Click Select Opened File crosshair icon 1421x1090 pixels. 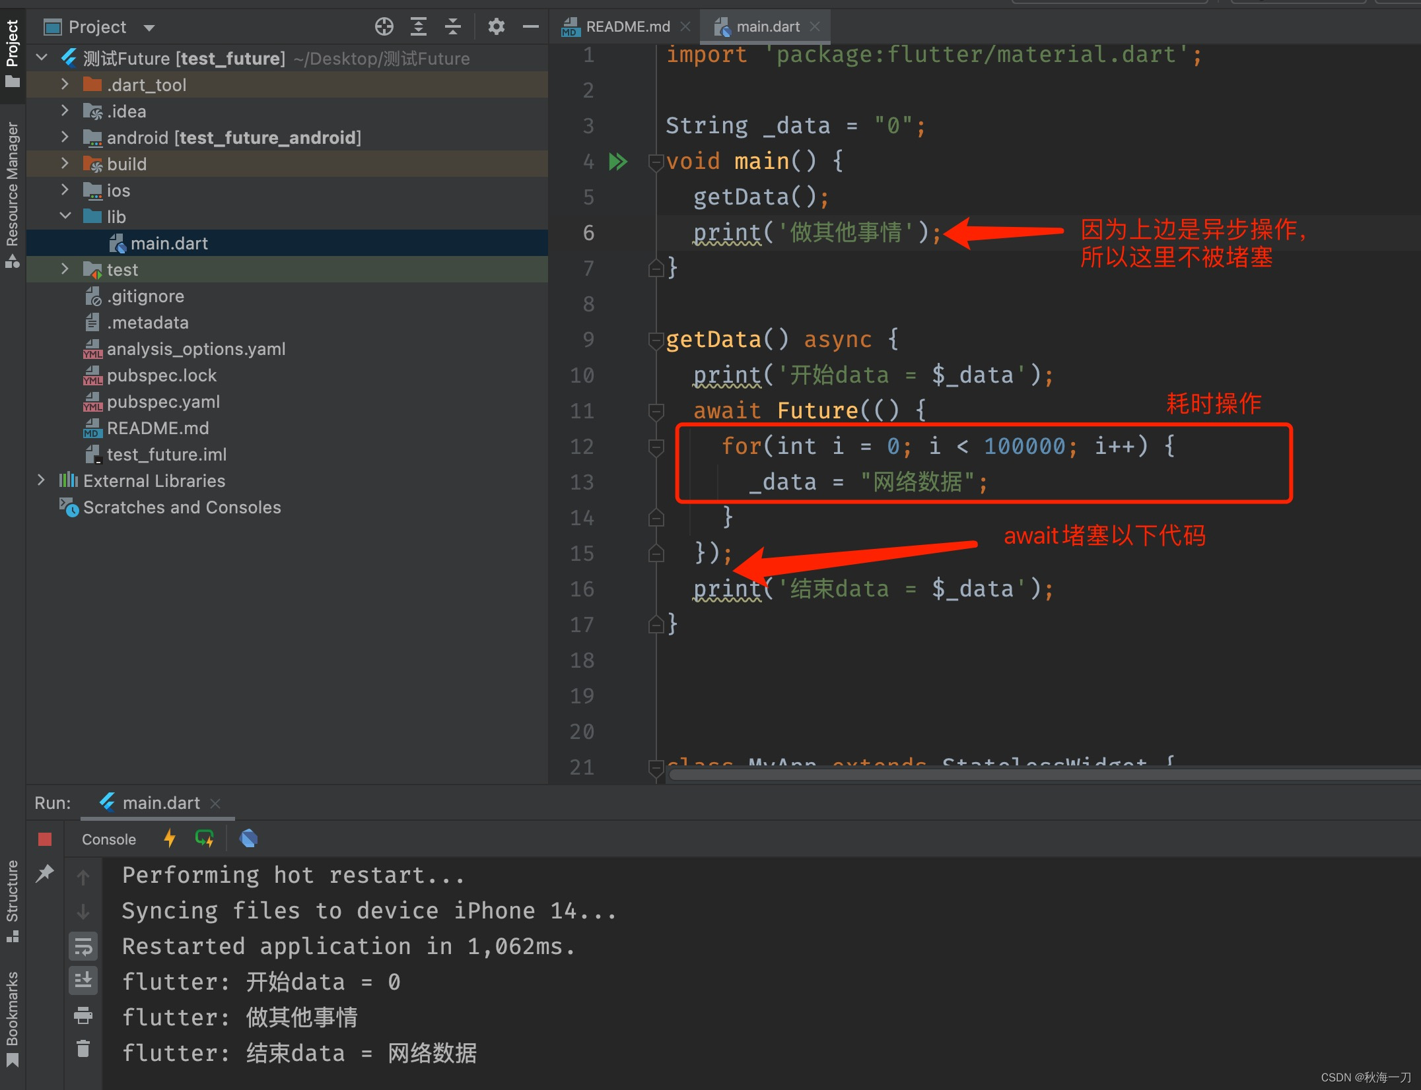tap(384, 26)
